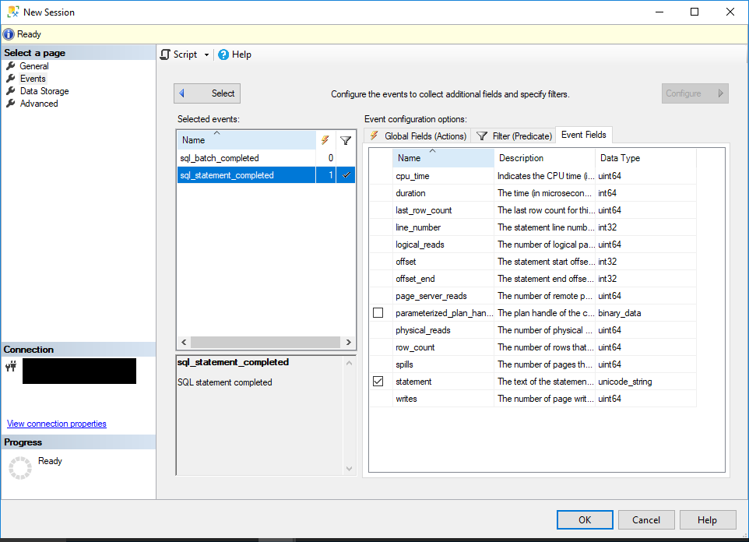Expand the Configure panel arrow

coord(720,93)
